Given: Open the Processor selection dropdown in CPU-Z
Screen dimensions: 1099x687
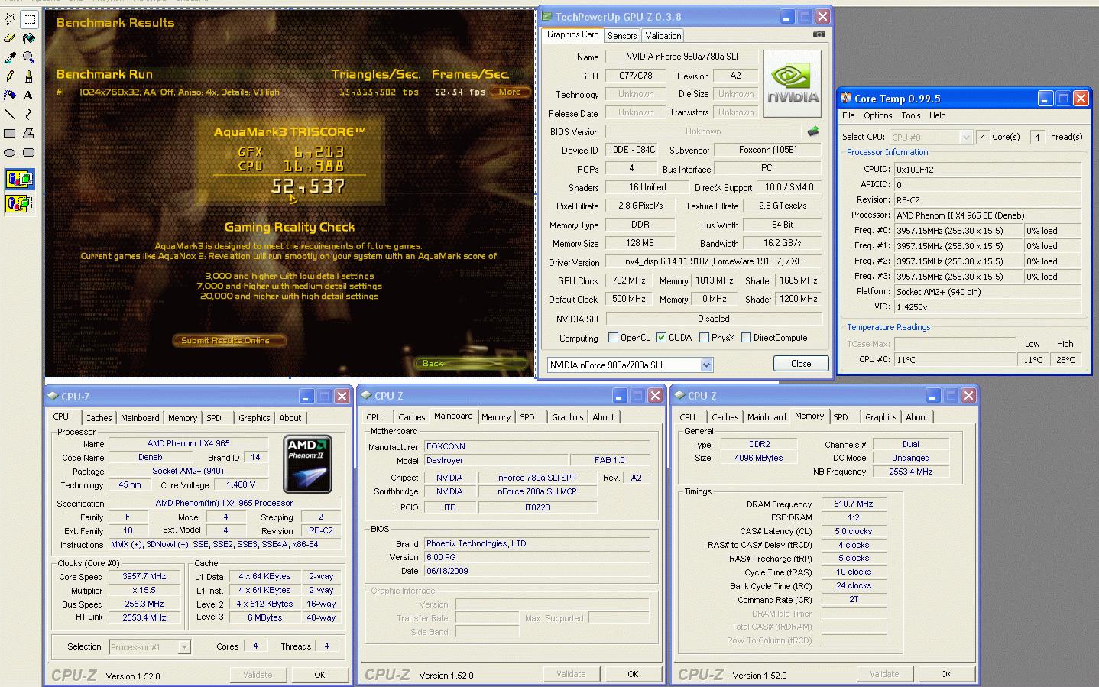Looking at the screenshot, I should coord(183,647).
